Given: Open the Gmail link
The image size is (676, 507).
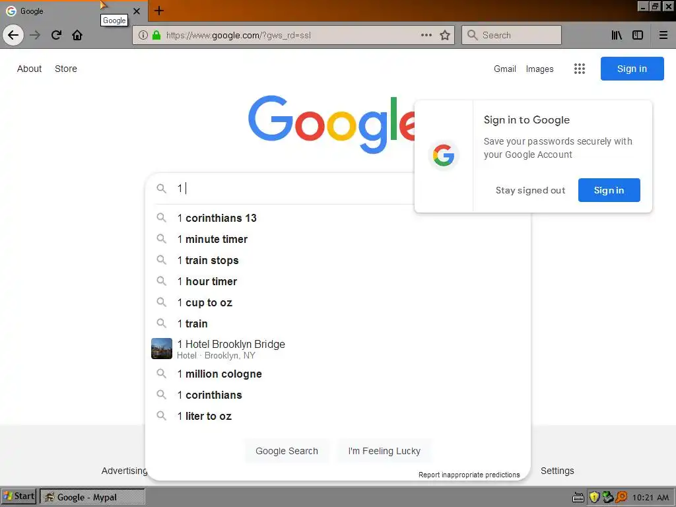Looking at the screenshot, I should click(x=505, y=69).
